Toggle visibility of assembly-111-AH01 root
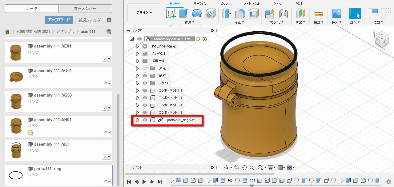 click(139, 39)
